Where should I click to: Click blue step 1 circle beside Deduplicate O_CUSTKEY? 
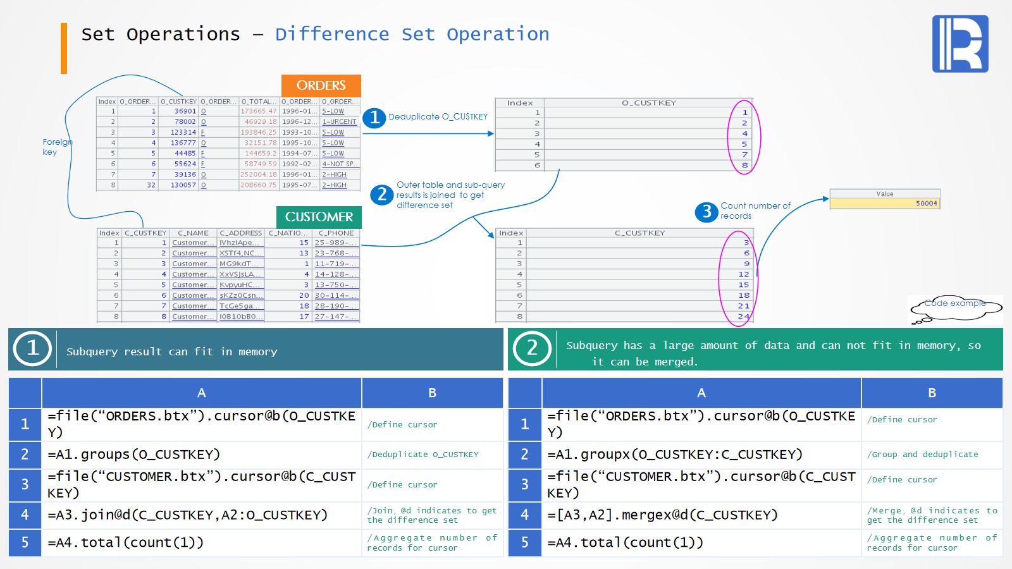point(374,118)
